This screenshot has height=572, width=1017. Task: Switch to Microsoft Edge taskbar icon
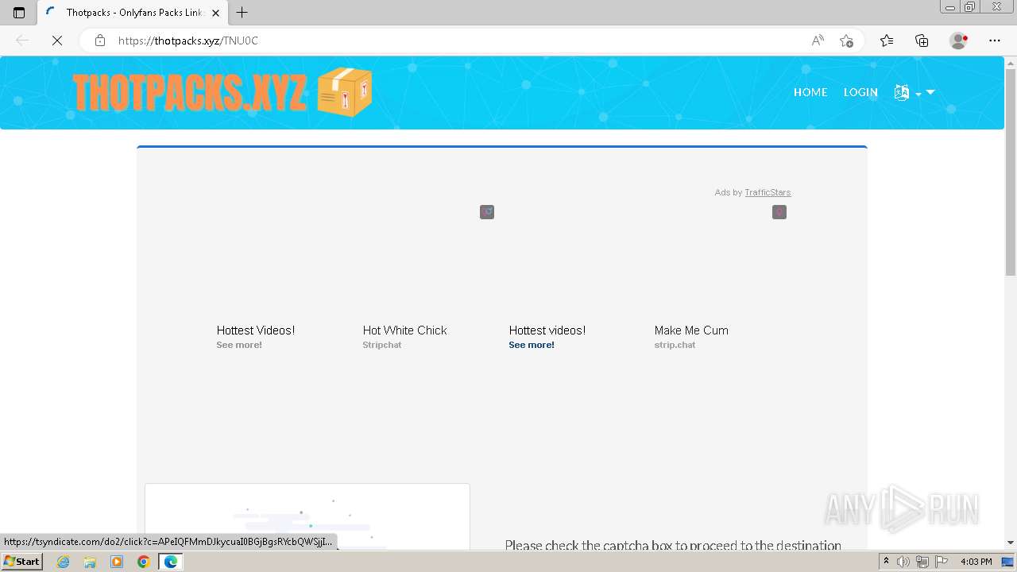click(171, 562)
